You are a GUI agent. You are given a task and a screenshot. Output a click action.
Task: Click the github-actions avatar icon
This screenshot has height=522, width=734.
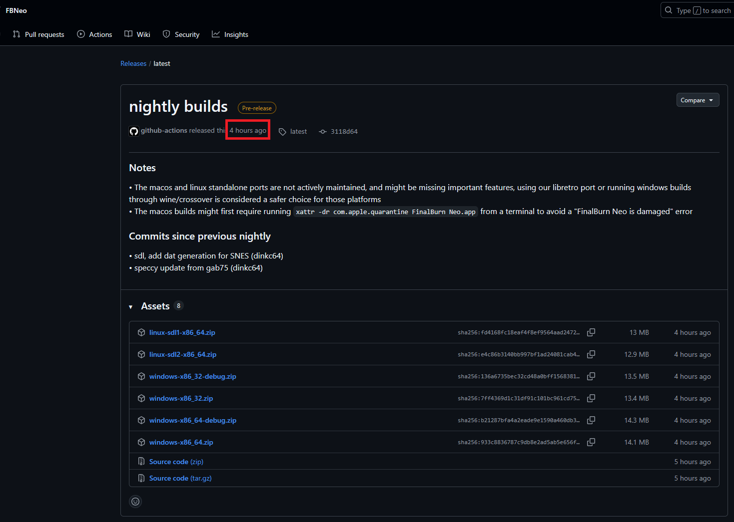tap(134, 131)
